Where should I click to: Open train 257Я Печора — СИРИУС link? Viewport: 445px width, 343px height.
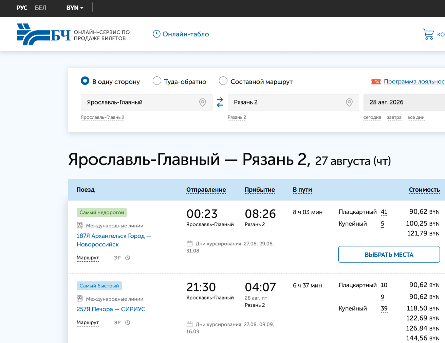tap(111, 309)
